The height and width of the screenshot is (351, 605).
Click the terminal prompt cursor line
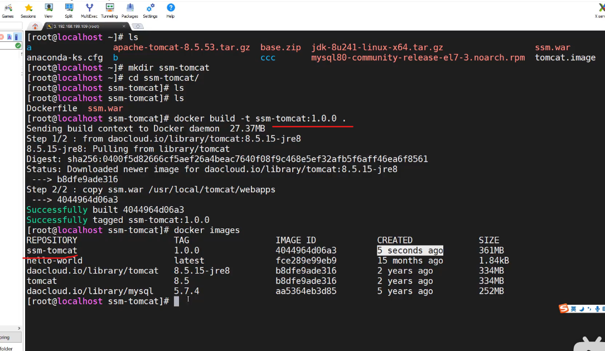[176, 301]
